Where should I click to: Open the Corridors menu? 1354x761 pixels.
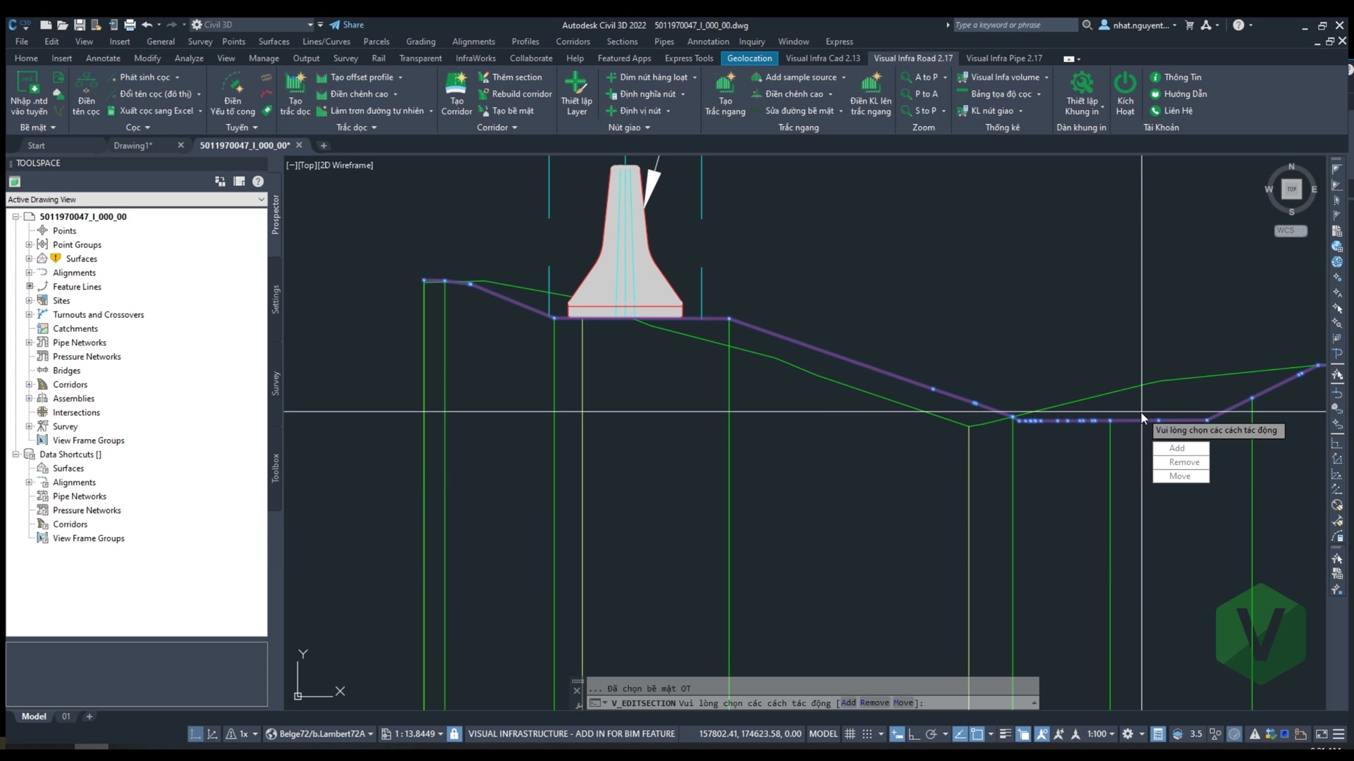[573, 42]
